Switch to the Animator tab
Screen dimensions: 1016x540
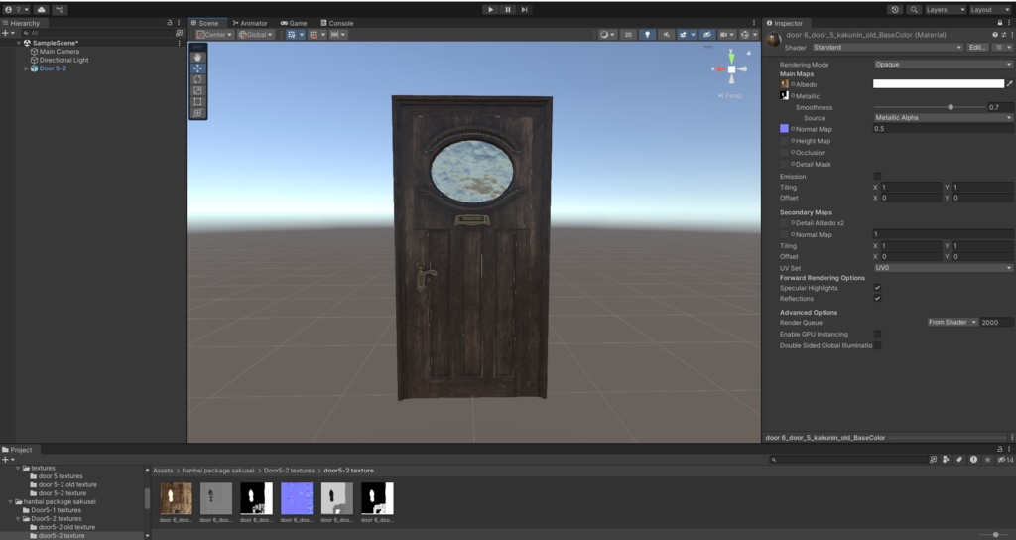[x=250, y=23]
